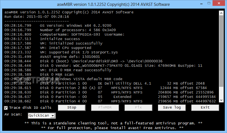This screenshot has width=227, height=133.
Task: Exit the aswMBR application
Action: coord(205,107)
